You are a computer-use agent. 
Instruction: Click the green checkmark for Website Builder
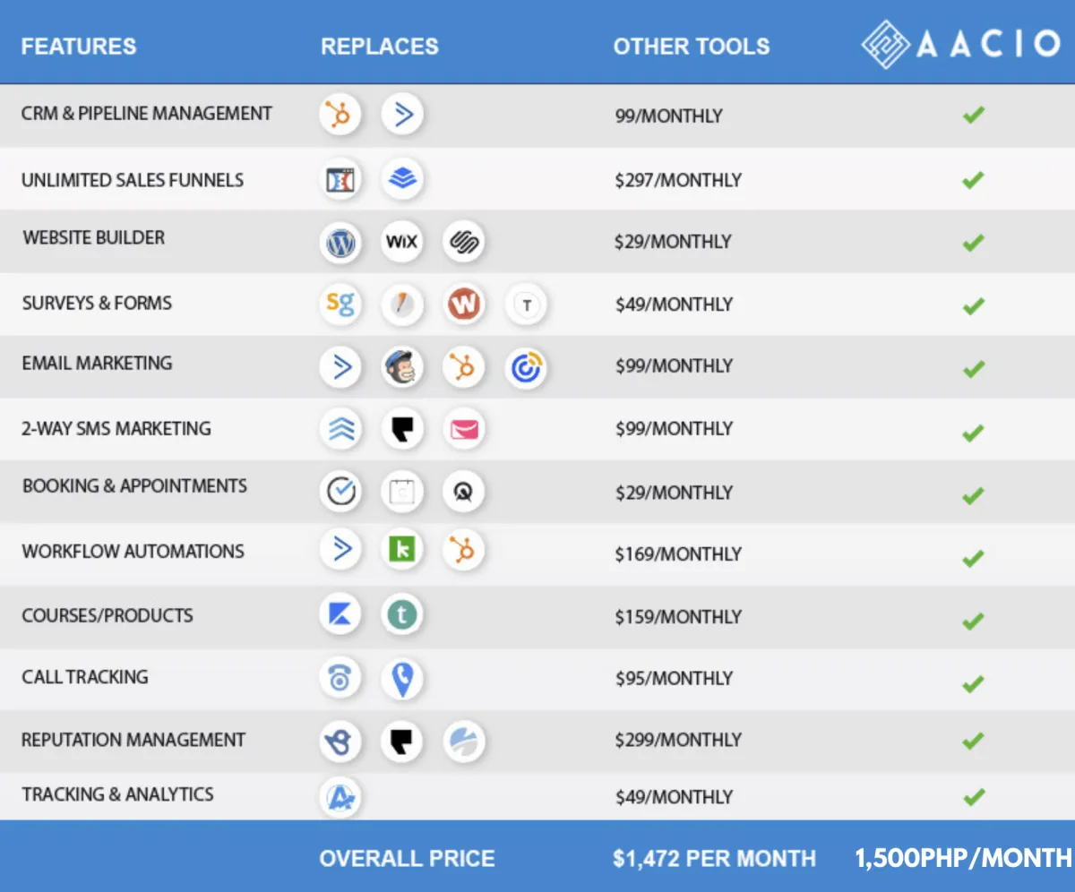coord(974,242)
